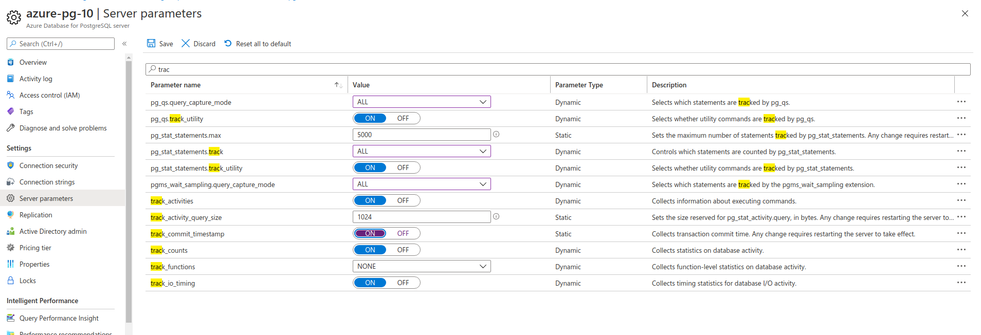Click the parameter filter field containing 'trac'

[x=558, y=69]
